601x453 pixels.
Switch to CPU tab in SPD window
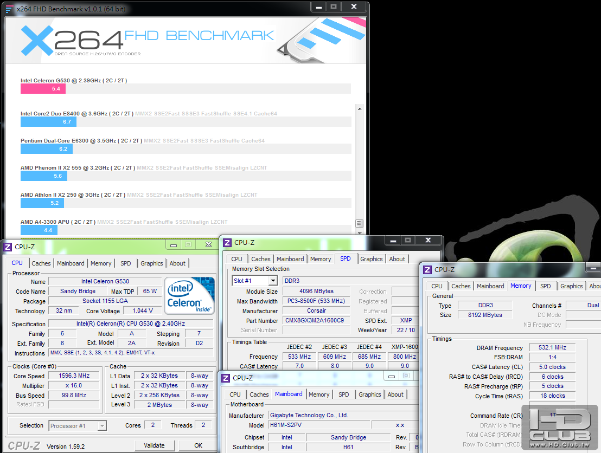tap(236, 259)
